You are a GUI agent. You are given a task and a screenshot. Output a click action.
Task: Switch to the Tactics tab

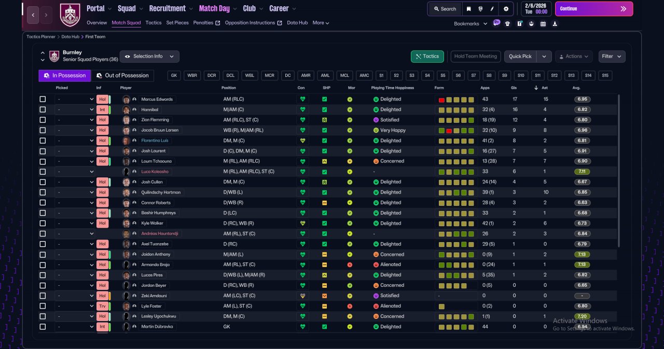[x=154, y=23]
